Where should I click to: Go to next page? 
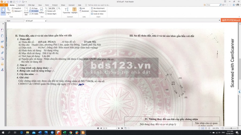click(x=119, y=128)
